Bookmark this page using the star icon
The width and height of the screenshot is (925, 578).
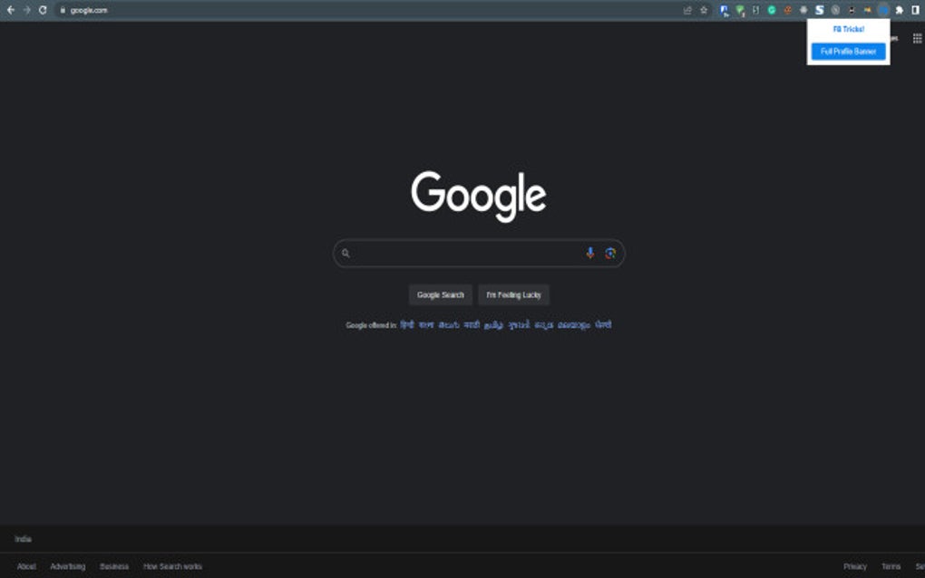coord(705,10)
